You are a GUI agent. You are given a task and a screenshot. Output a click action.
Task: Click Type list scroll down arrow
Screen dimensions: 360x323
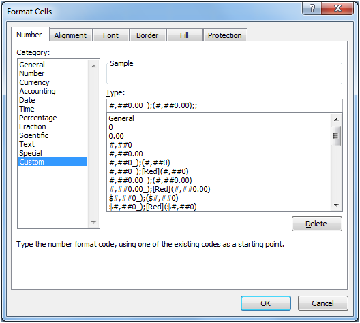point(336,205)
